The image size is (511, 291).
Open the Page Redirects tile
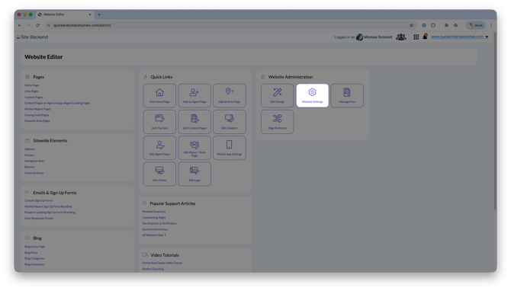click(x=278, y=122)
